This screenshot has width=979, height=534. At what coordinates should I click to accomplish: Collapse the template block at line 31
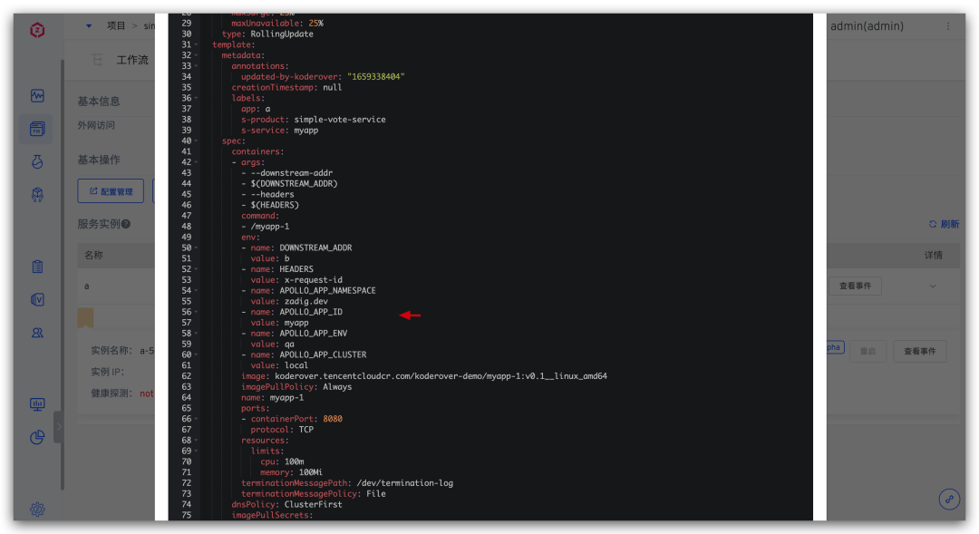(196, 44)
